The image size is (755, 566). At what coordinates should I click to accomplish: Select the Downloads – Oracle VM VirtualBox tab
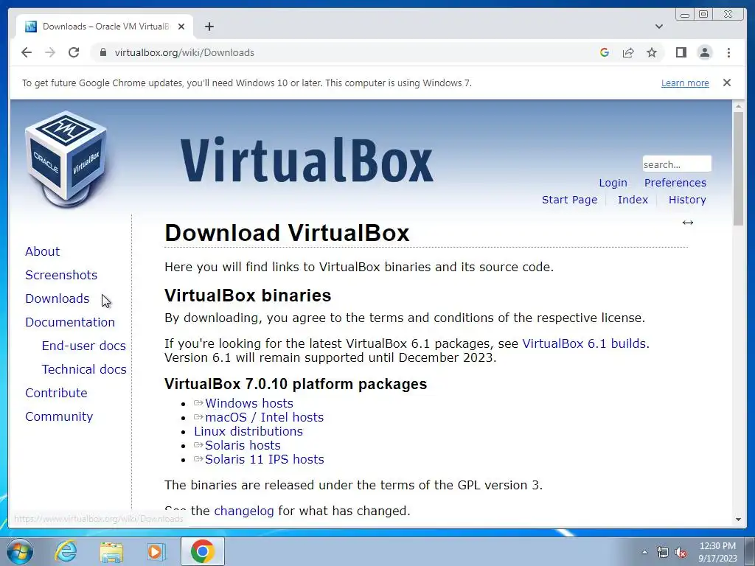point(105,27)
